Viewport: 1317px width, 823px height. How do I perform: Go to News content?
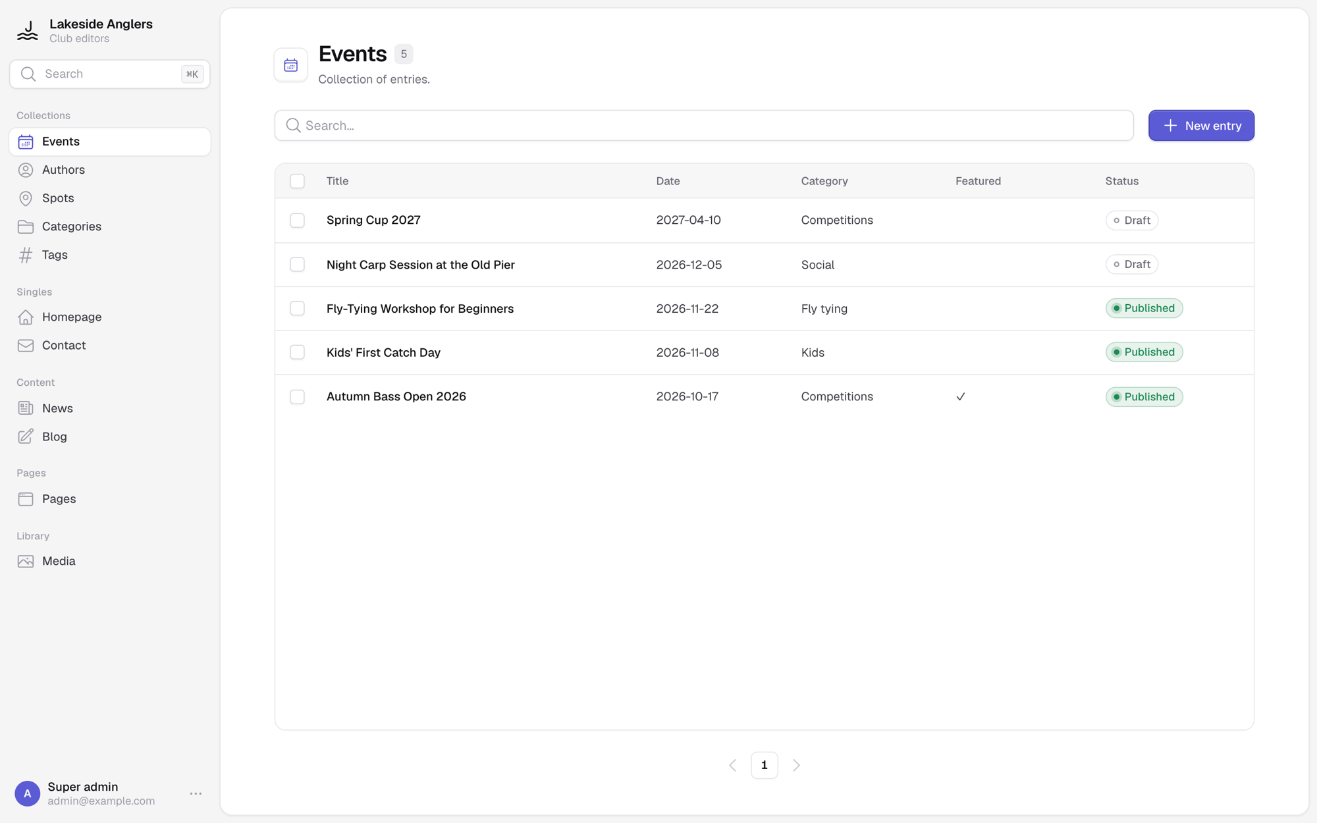tap(110, 408)
